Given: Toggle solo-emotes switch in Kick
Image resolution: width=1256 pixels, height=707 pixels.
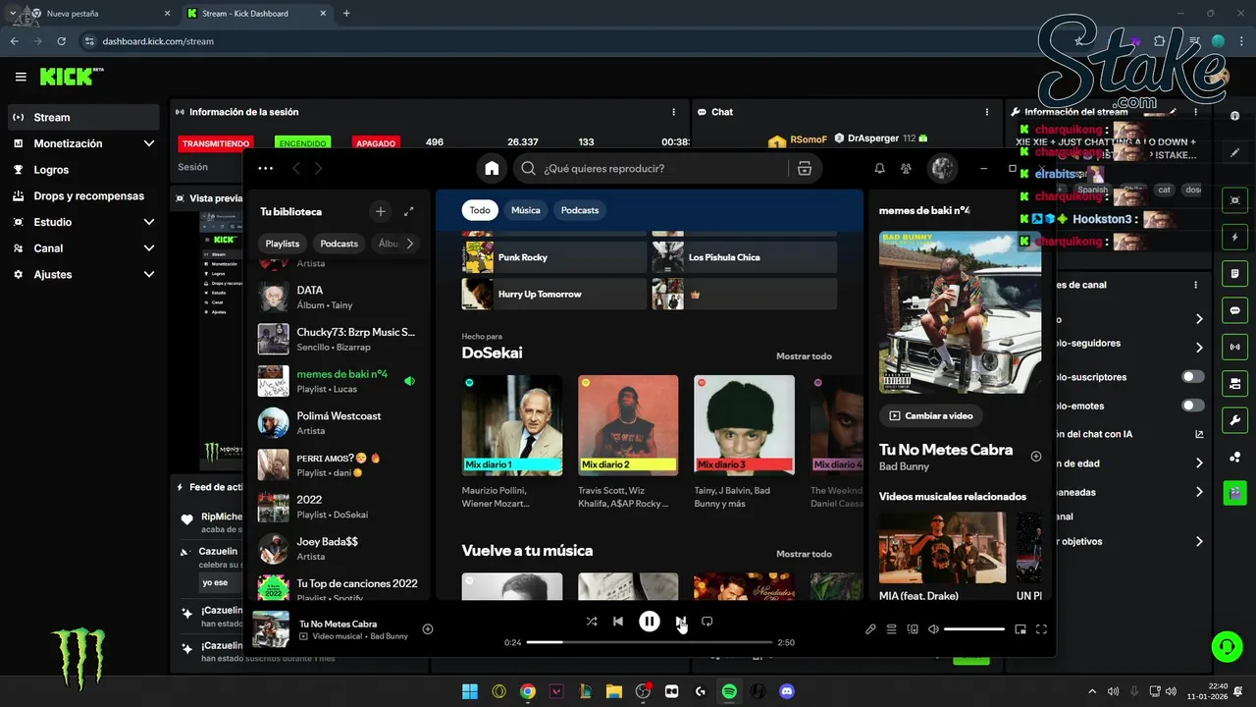Looking at the screenshot, I should point(1193,406).
